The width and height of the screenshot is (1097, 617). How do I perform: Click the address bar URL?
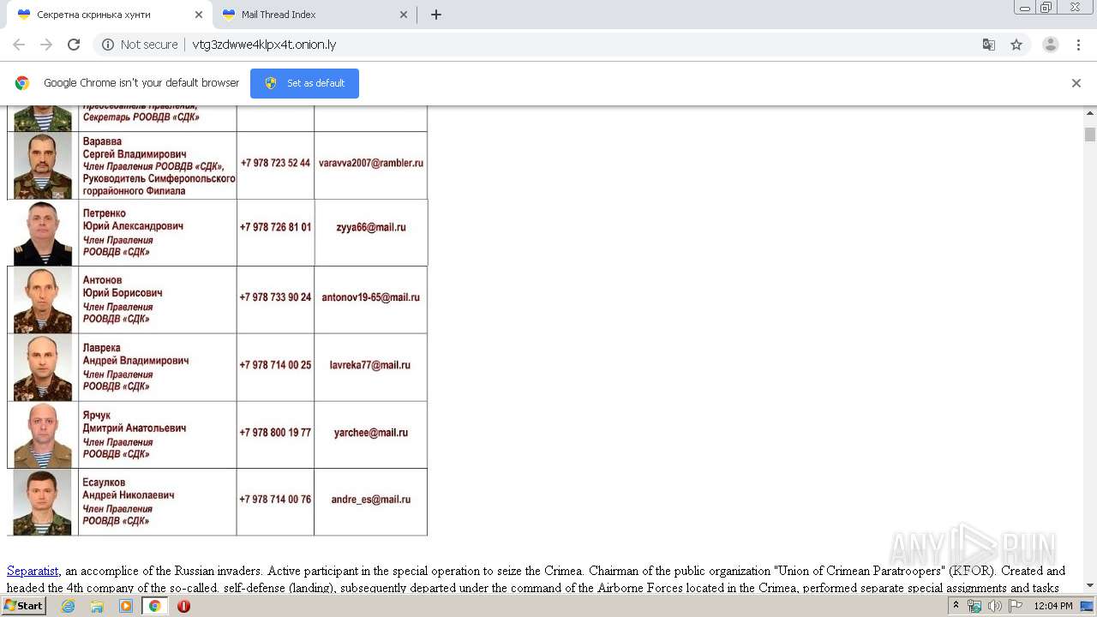(x=264, y=45)
